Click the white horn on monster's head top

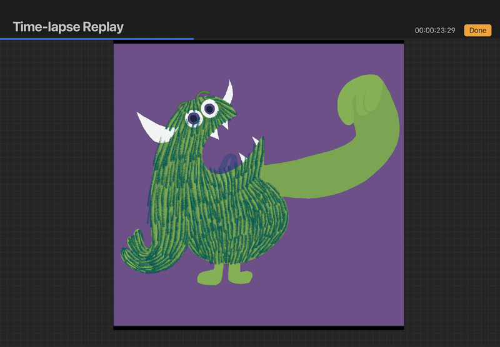[227, 92]
